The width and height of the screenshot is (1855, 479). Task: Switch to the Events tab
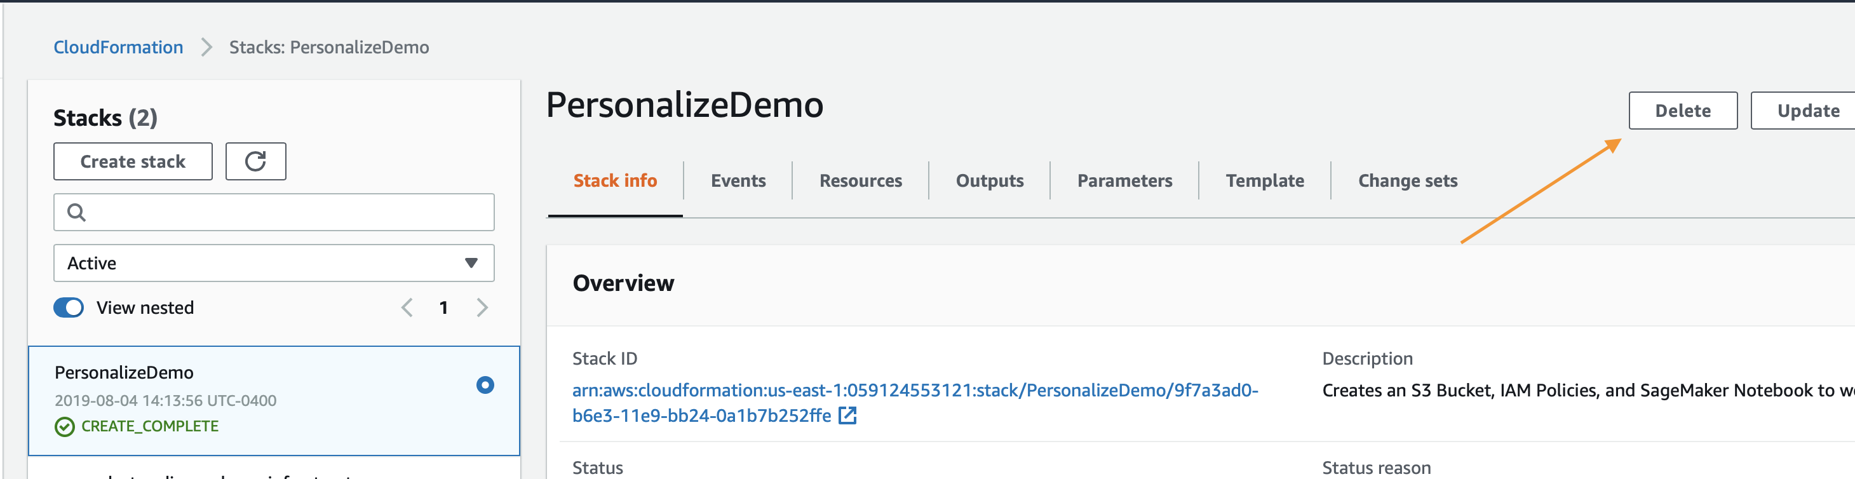738,181
